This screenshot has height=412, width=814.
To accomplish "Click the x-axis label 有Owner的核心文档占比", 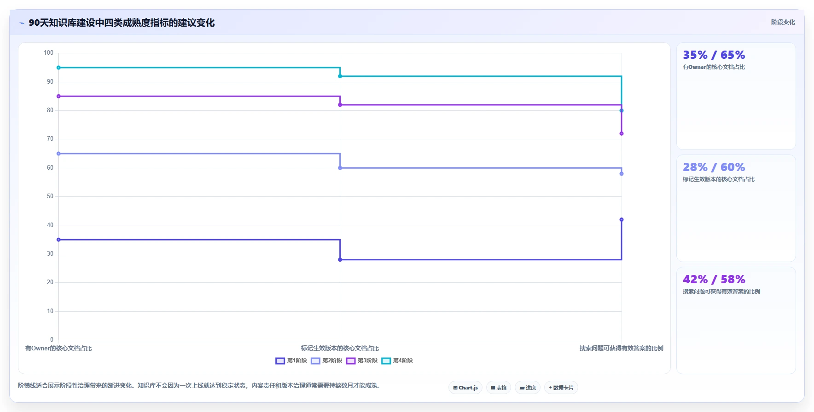I will coord(58,349).
